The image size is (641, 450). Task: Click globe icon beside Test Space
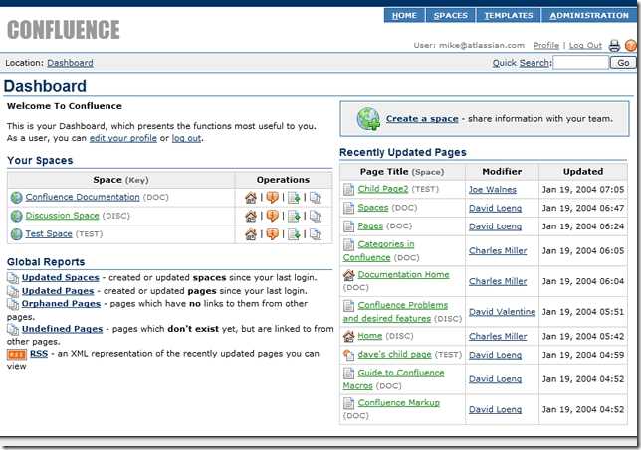click(x=16, y=234)
